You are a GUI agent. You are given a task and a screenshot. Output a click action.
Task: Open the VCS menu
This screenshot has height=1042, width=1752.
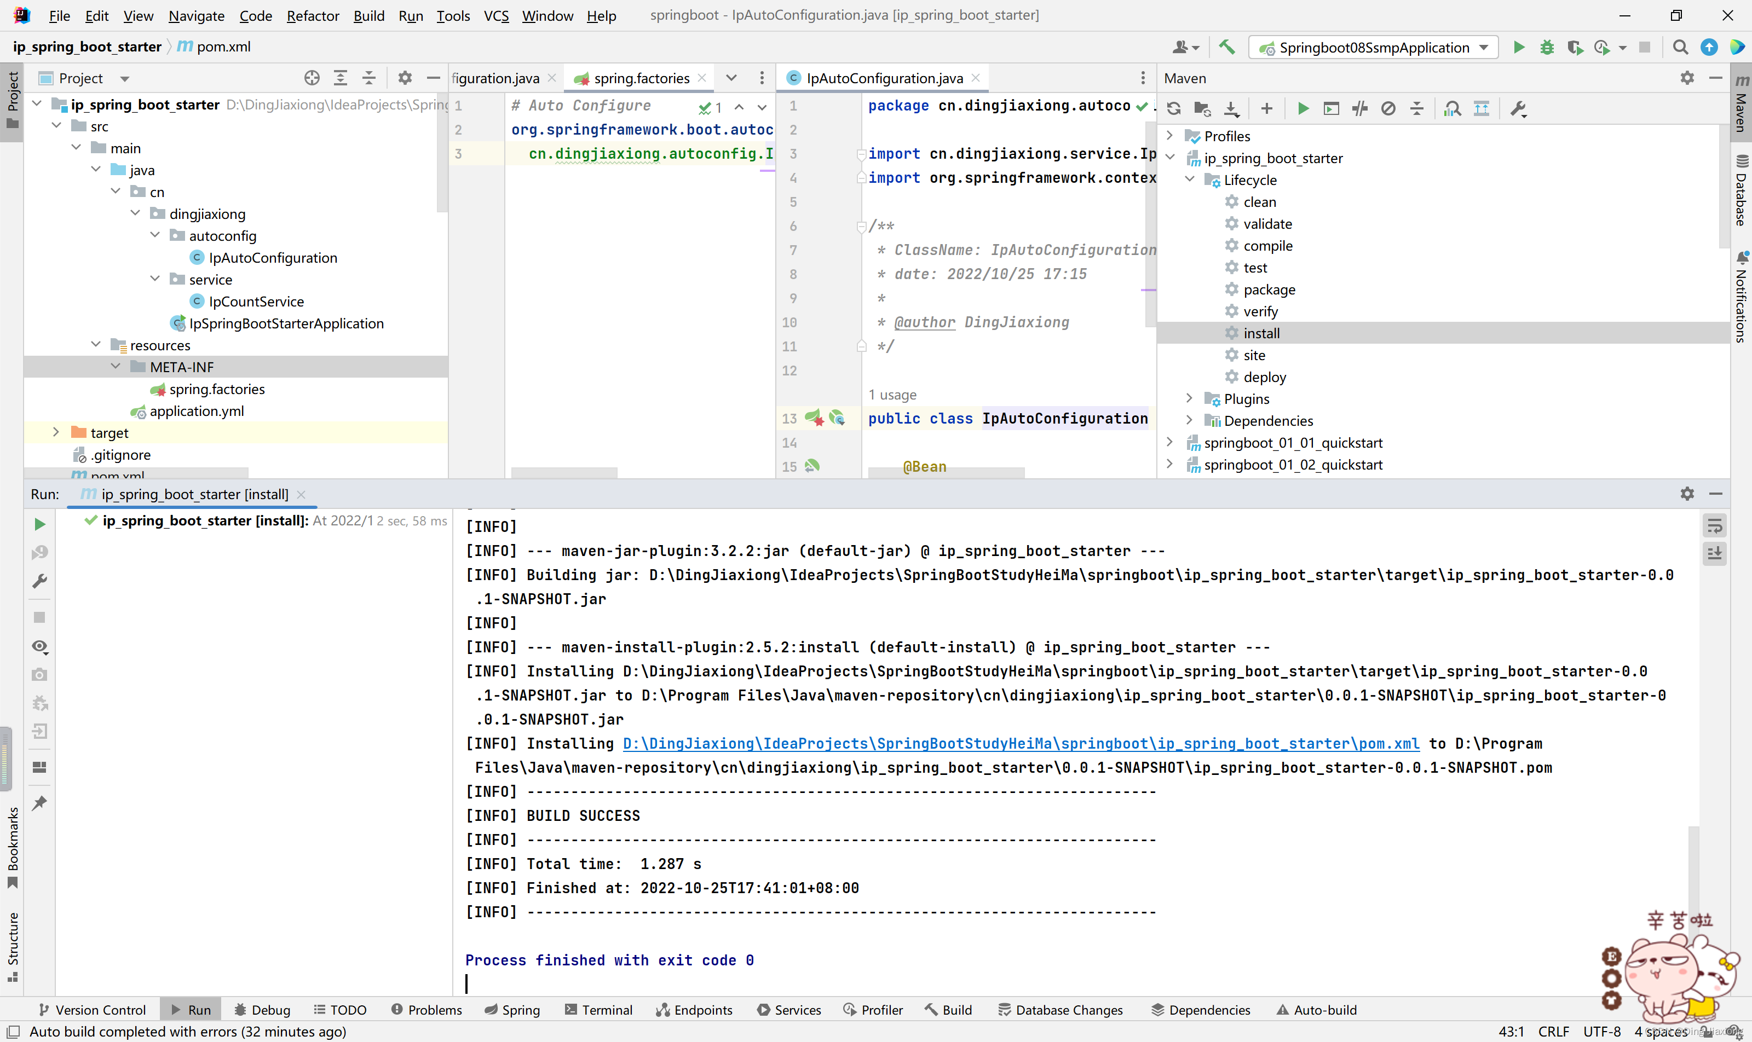click(x=496, y=15)
